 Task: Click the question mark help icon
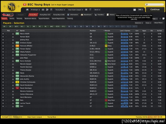pyautogui.click(x=90, y=10)
